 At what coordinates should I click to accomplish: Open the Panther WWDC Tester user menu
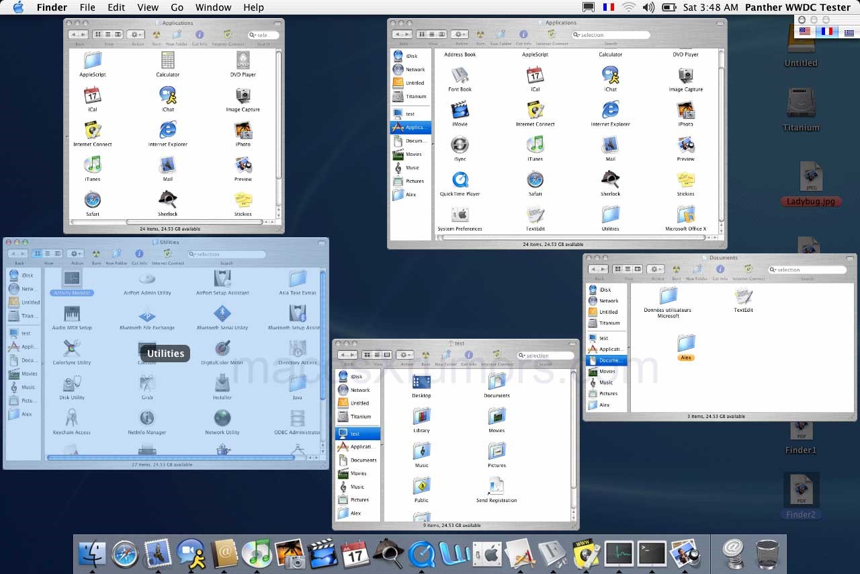tap(798, 7)
